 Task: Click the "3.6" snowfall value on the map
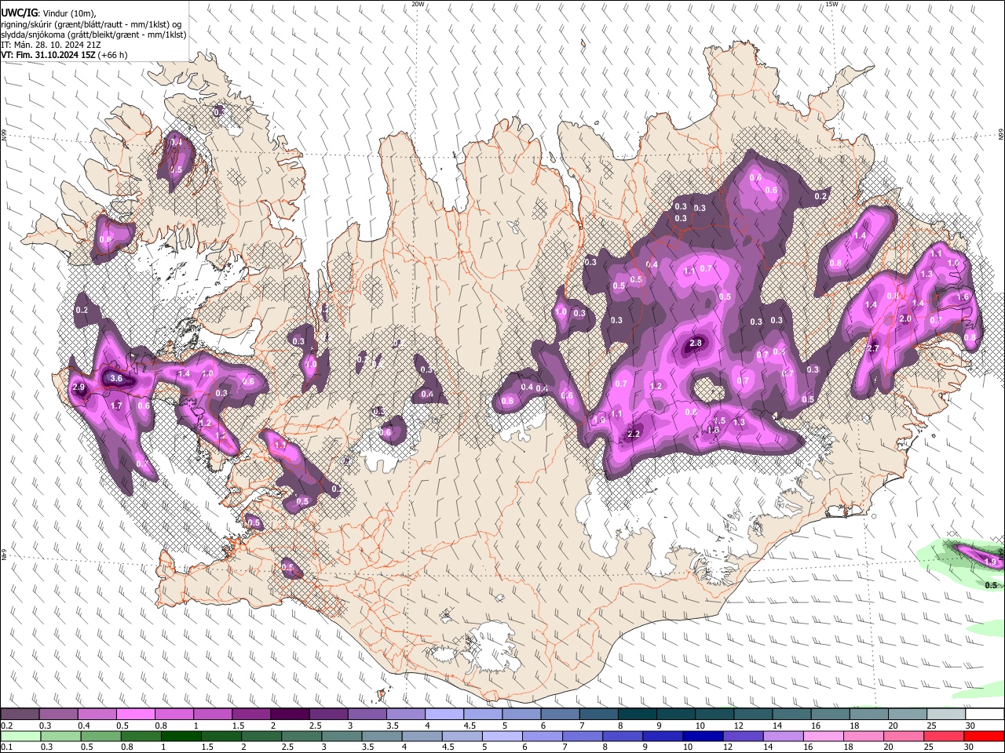coord(117,379)
